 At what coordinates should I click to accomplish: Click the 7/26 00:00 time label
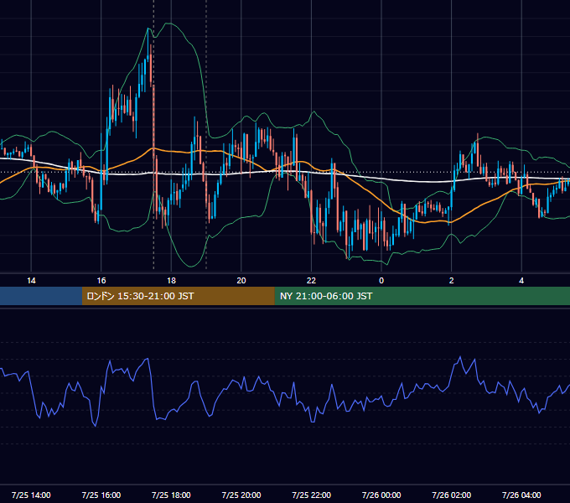click(x=381, y=495)
